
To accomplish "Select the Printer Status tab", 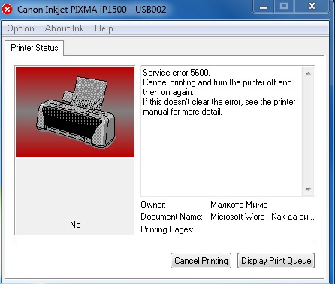I will (35, 48).
